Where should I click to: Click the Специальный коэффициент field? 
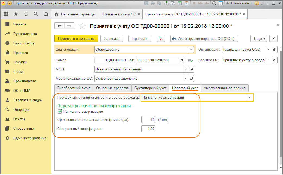point(148,129)
